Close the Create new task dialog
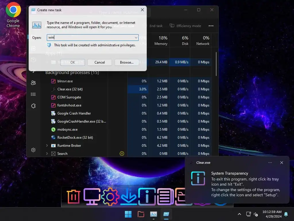Image resolution: width=294 pixels, height=221 pixels. click(142, 10)
